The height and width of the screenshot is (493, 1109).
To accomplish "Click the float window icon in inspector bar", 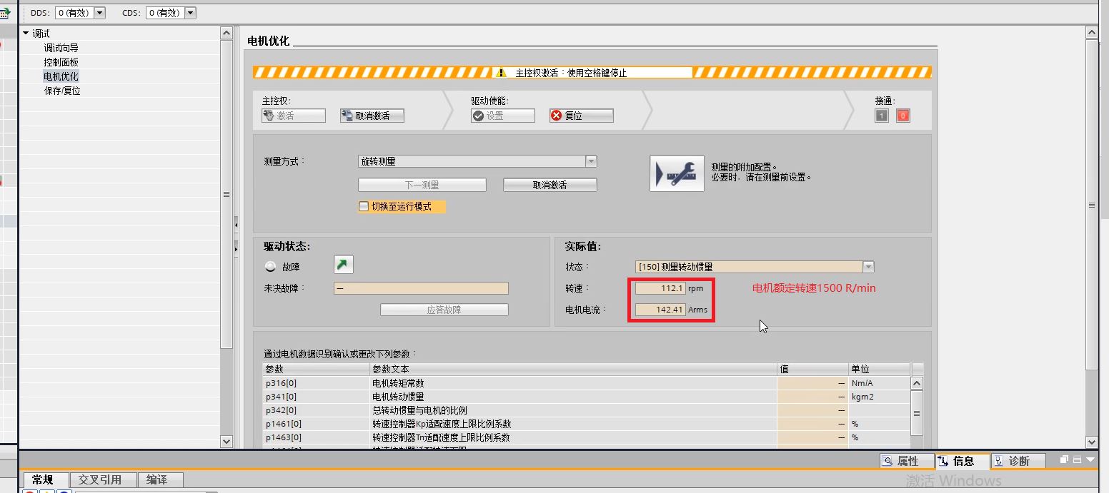I will (1064, 460).
